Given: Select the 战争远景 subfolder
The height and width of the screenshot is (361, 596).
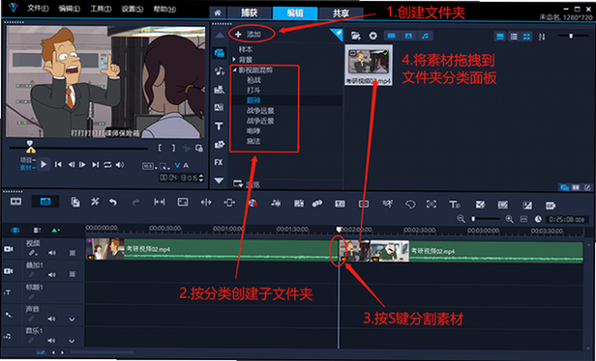Looking at the screenshot, I should [261, 111].
